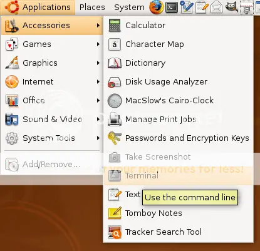Click the terminal launcher icon in the top panel

click(172, 8)
